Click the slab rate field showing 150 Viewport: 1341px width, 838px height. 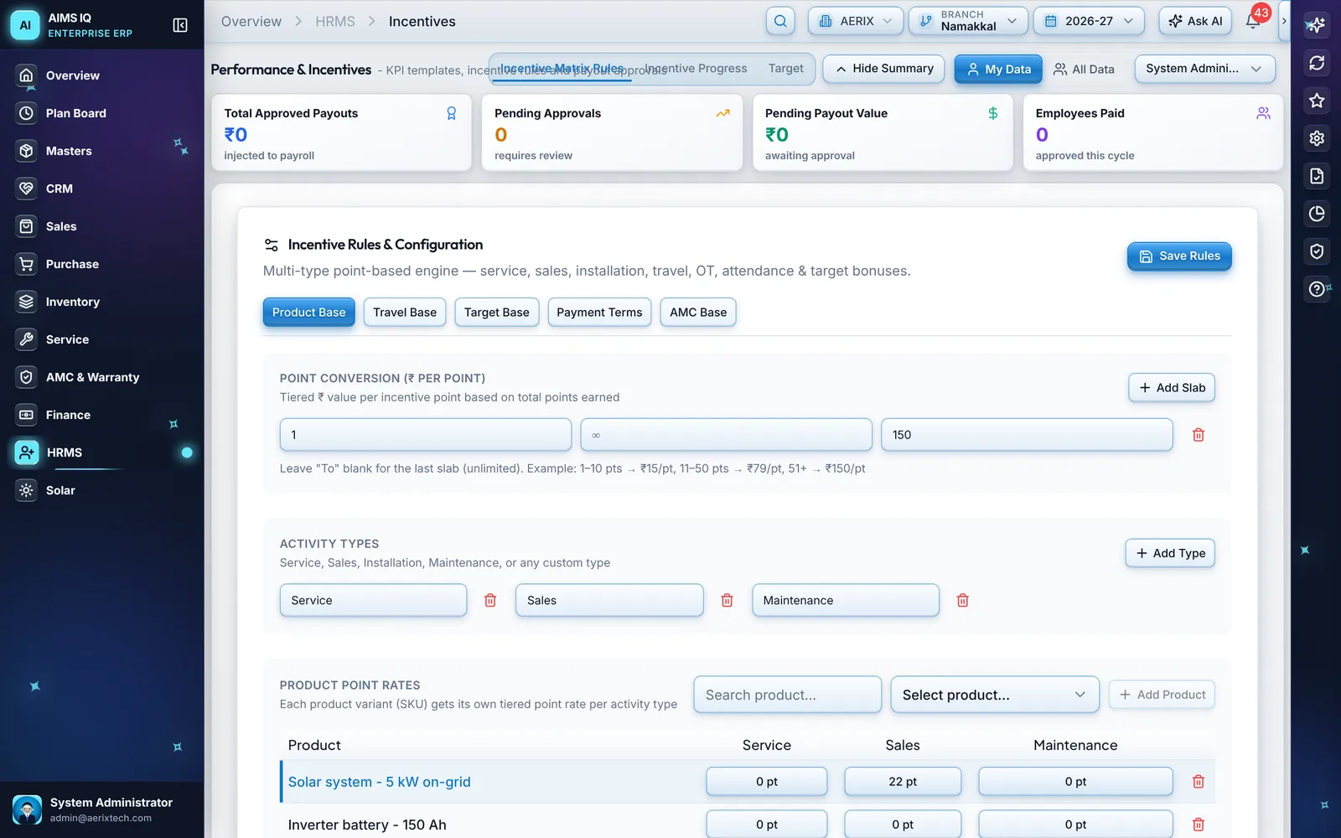[x=1027, y=435]
